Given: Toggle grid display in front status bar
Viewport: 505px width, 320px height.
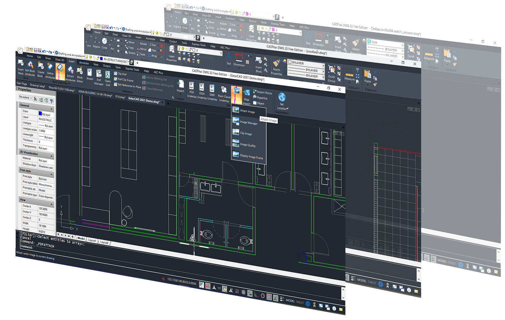Looking at the screenshot, I should (243, 293).
